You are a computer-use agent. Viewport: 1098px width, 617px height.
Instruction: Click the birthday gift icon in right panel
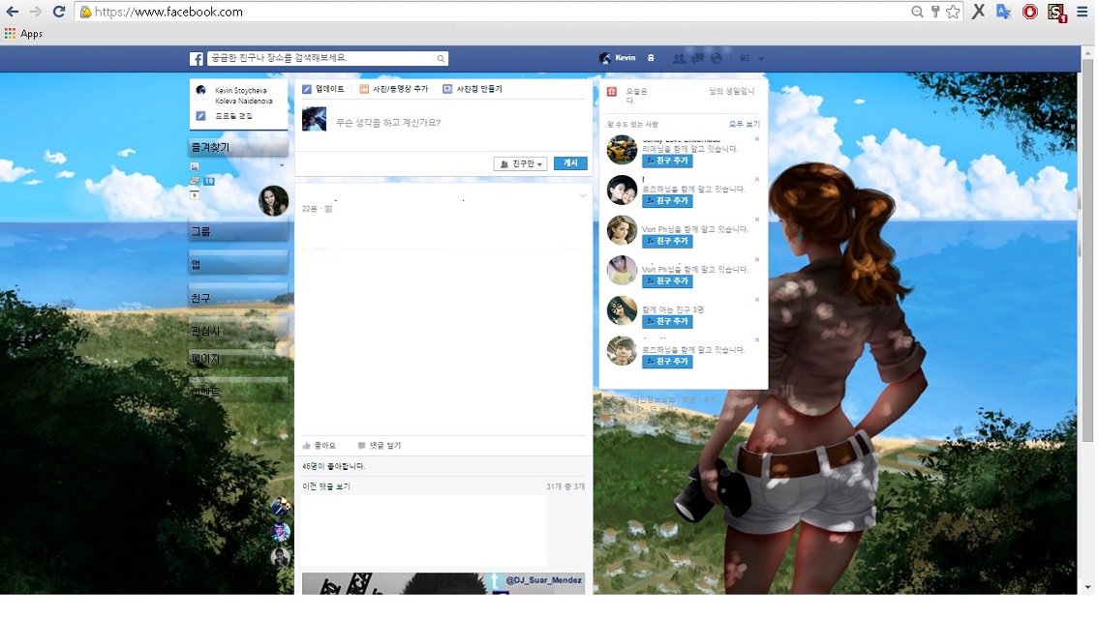(x=611, y=92)
